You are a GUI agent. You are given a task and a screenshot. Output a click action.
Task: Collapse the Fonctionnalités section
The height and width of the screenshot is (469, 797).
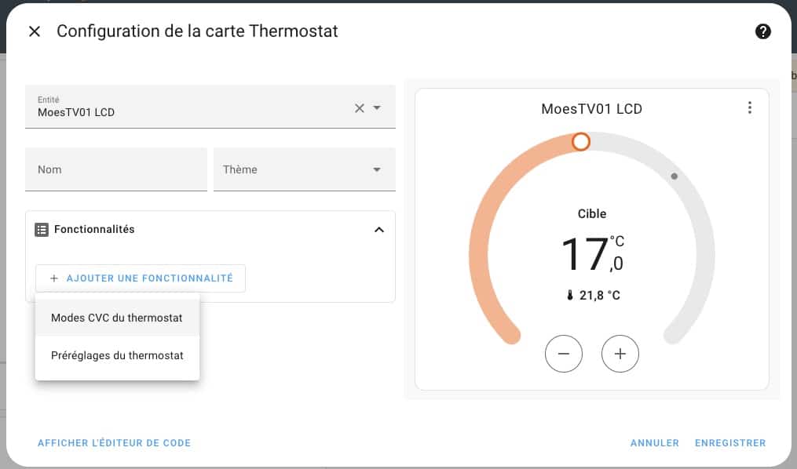tap(379, 230)
